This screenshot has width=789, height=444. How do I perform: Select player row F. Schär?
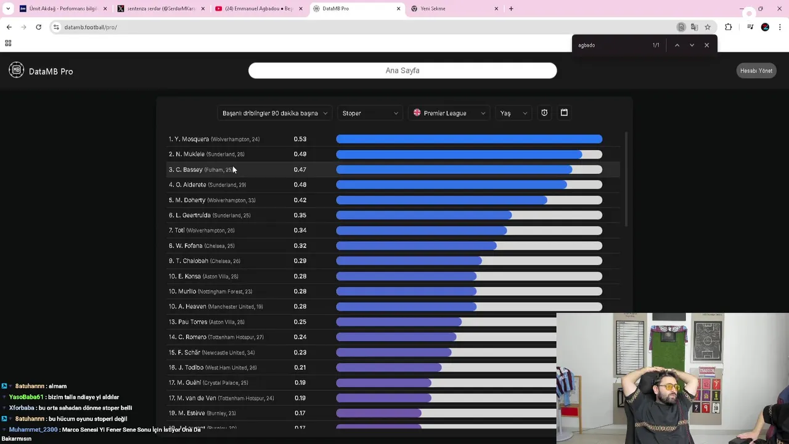coord(361,352)
